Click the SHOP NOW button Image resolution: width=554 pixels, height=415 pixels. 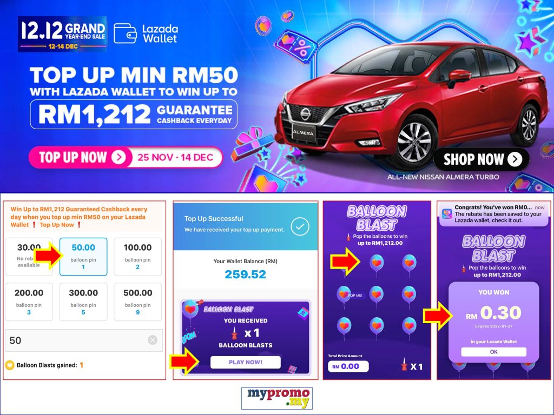point(482,159)
